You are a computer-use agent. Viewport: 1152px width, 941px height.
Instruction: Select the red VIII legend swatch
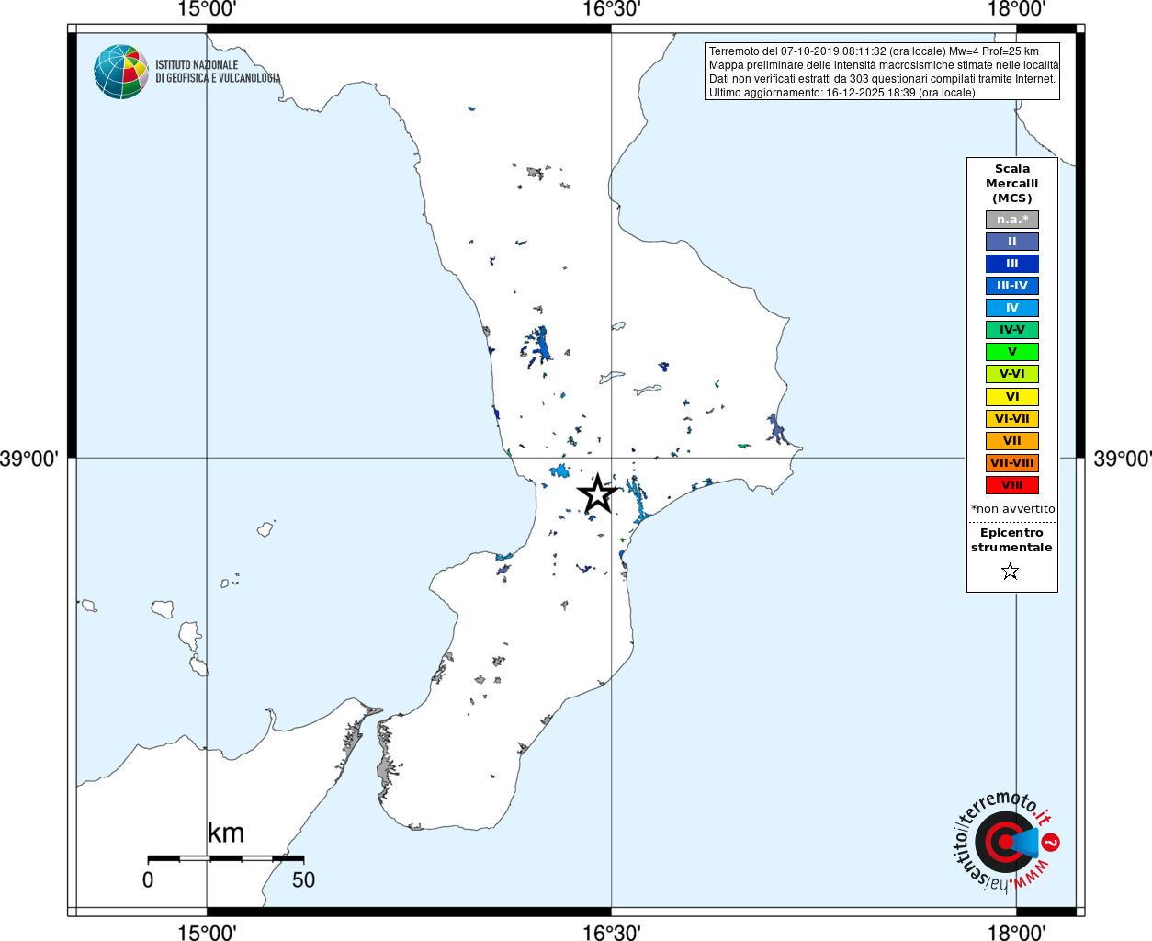click(1012, 485)
